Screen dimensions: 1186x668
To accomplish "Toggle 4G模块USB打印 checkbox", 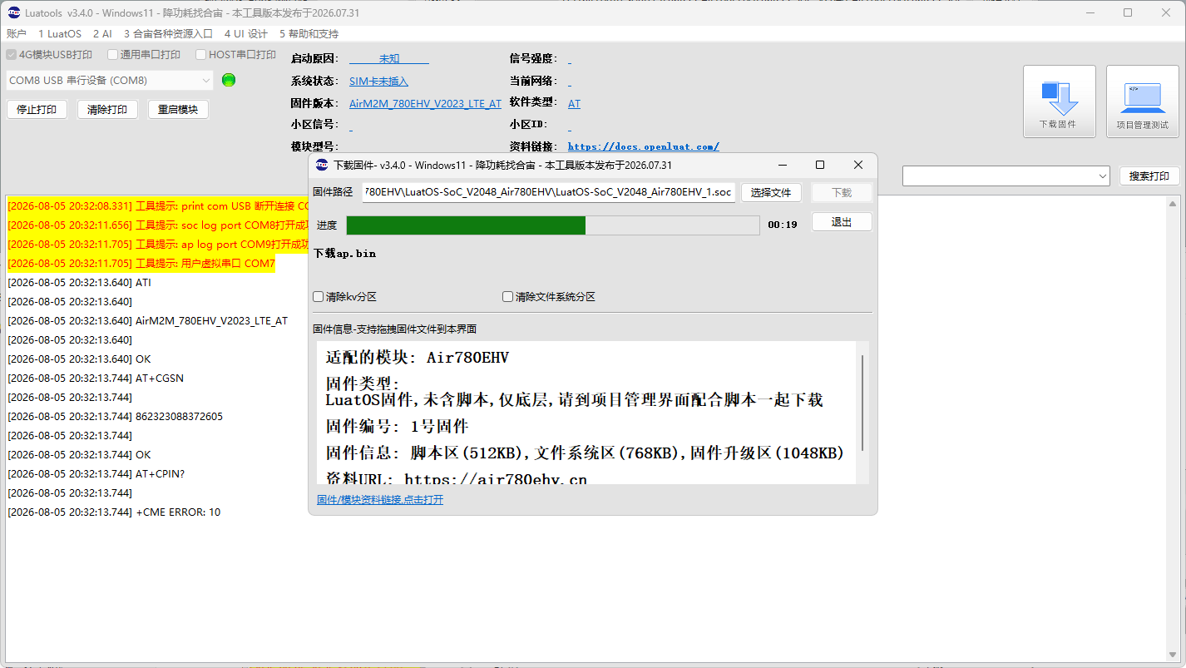I will pyautogui.click(x=49, y=55).
